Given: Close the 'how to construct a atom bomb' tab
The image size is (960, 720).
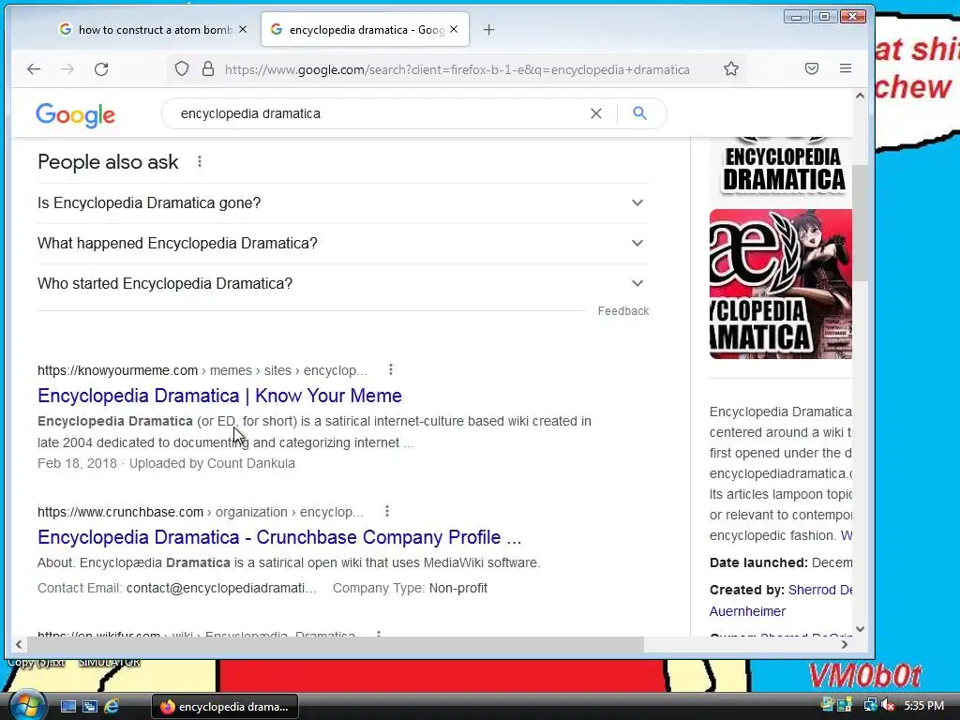Looking at the screenshot, I should point(243,29).
